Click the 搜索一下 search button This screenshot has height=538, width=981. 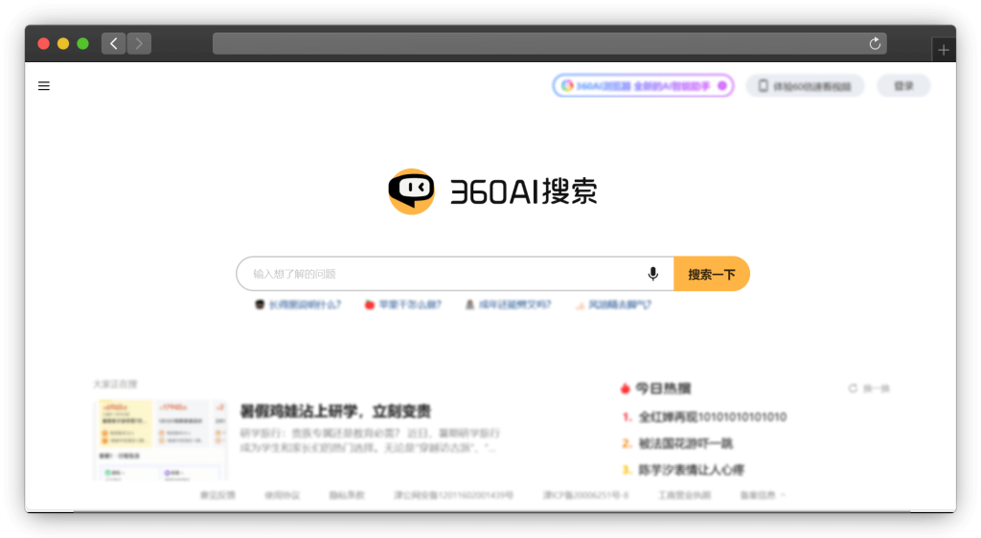point(712,274)
